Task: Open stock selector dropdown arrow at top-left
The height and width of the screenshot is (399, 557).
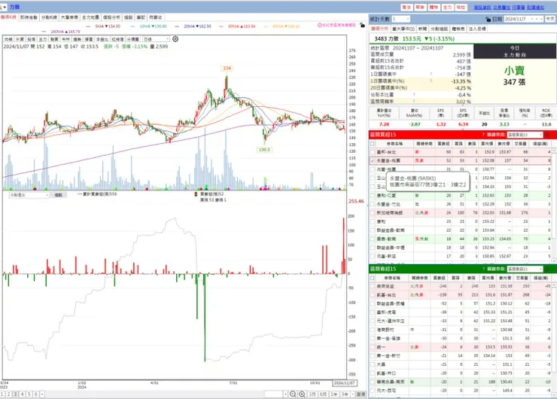Action: click(5, 7)
